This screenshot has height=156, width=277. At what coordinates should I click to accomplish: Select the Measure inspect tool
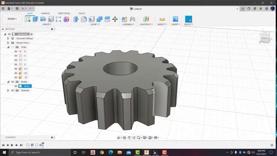162,19
